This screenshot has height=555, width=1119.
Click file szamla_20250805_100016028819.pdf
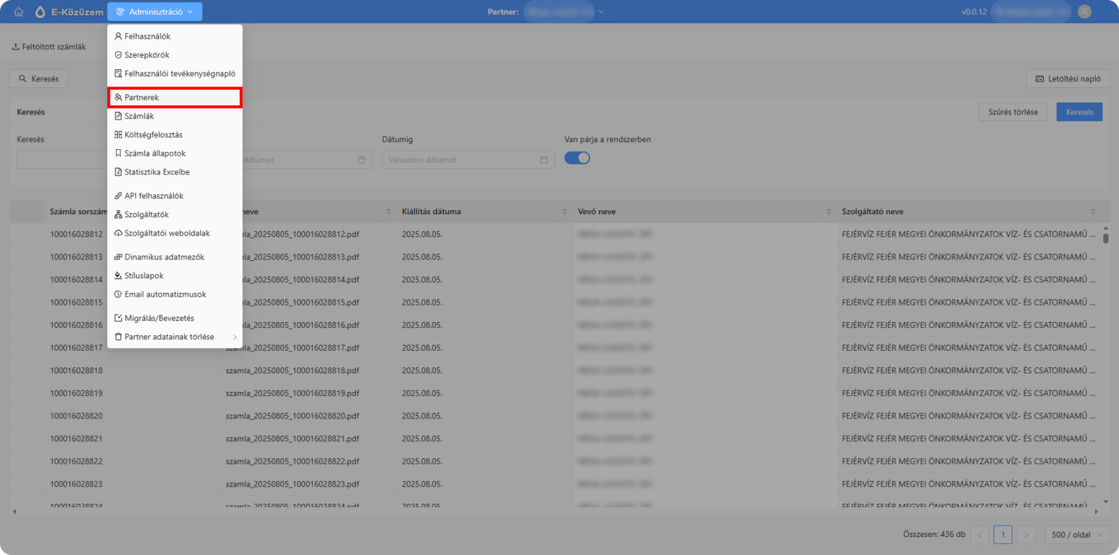(x=292, y=393)
